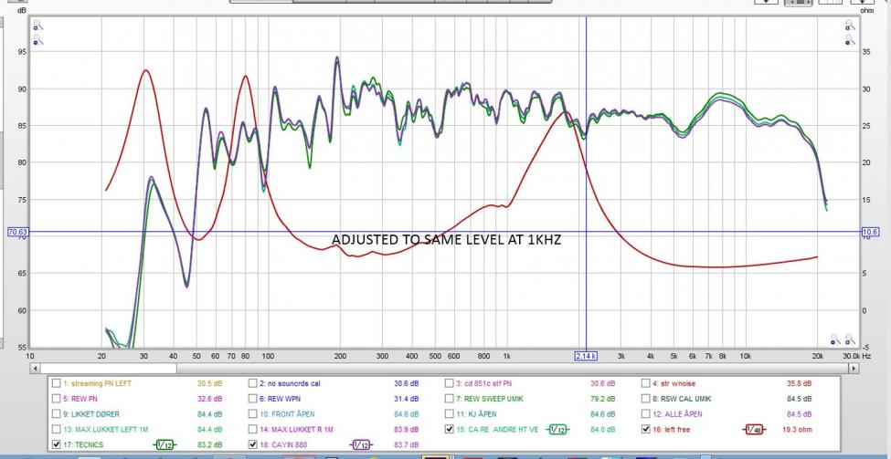
Task: Click the 35.8 dB value for str wnoise
Action: pos(800,384)
